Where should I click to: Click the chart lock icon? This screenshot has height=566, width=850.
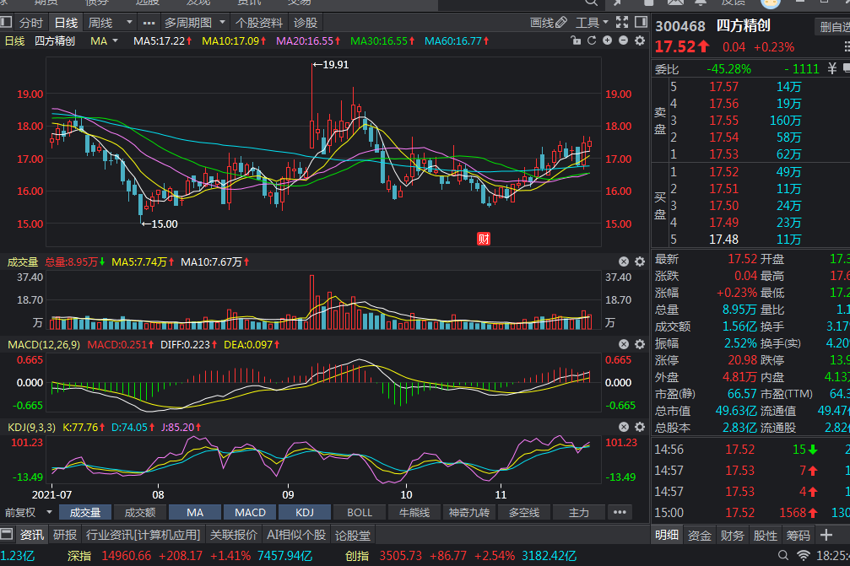[577, 40]
